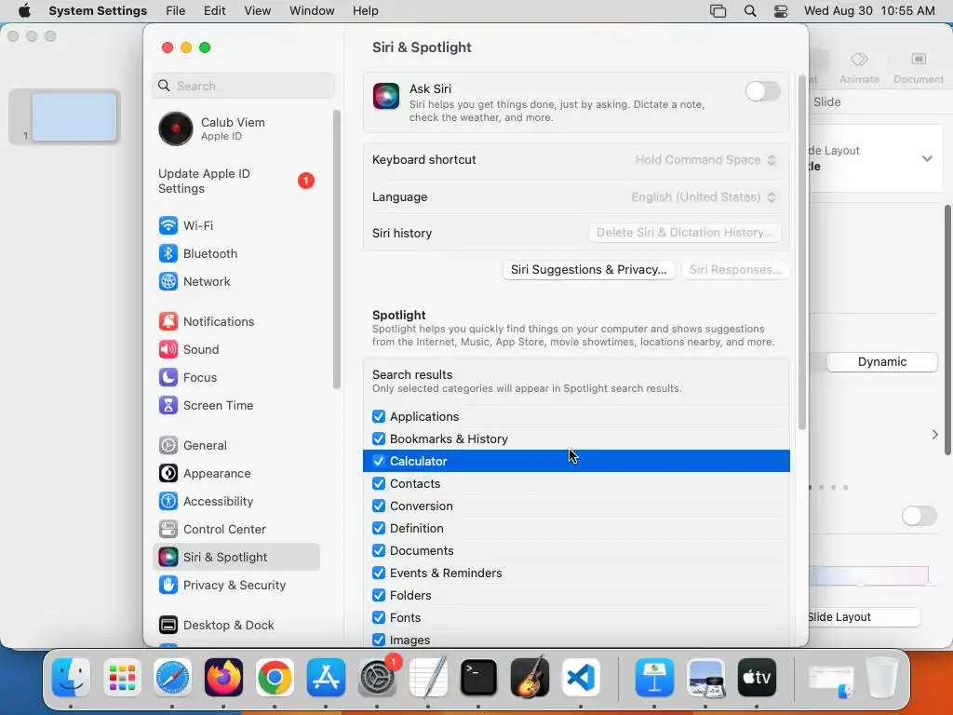The height and width of the screenshot is (715, 953).
Task: Open the Apple menu
Action: point(24,11)
